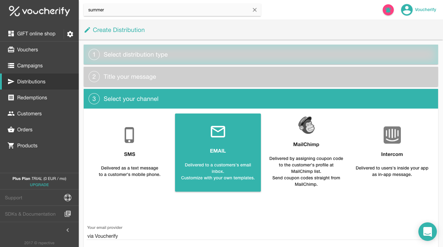The height and width of the screenshot is (247, 443).
Task: Open Campaigns from the sidebar
Action: 30,66
